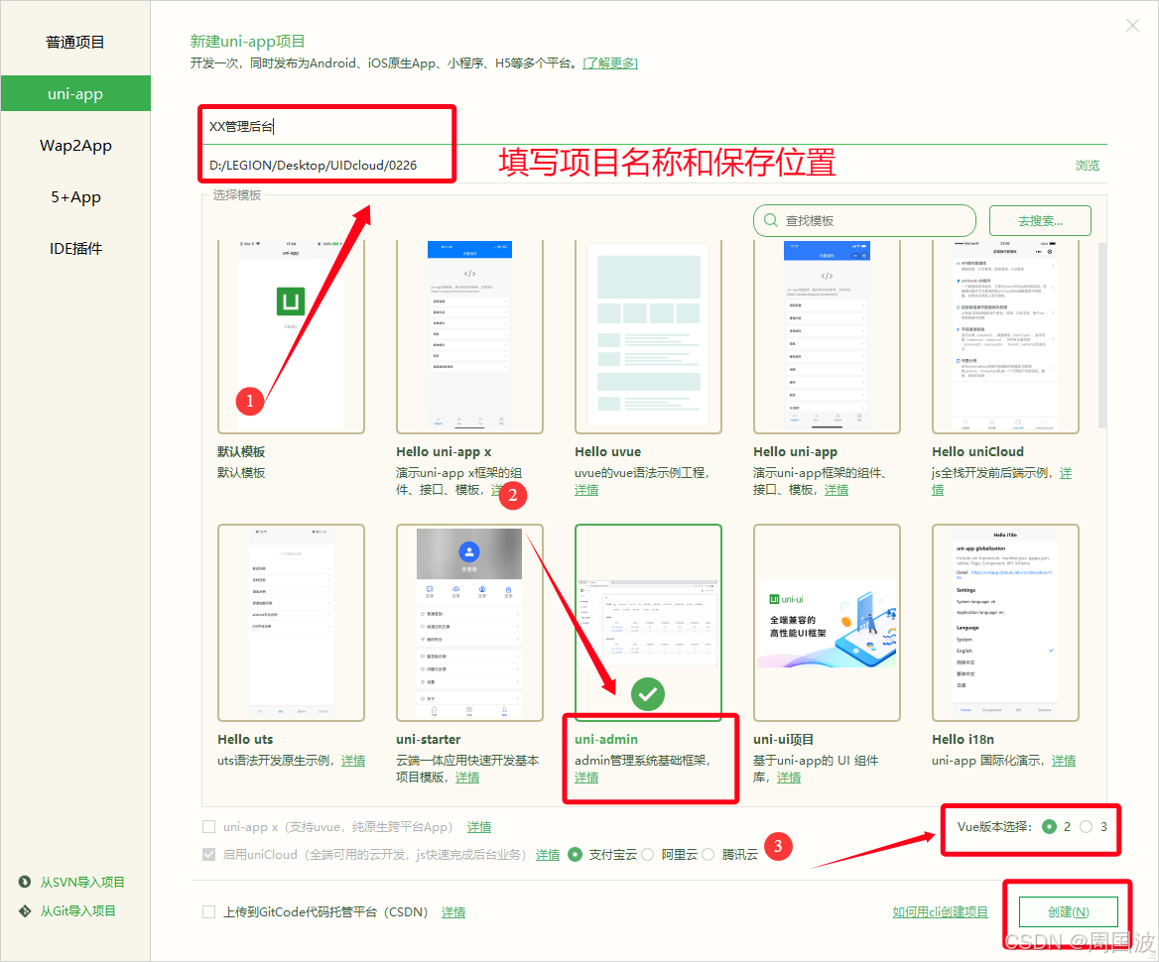This screenshot has height=962, width=1159.
Task: Select the Hello uniCloud template thumbnail
Action: tap(1006, 336)
